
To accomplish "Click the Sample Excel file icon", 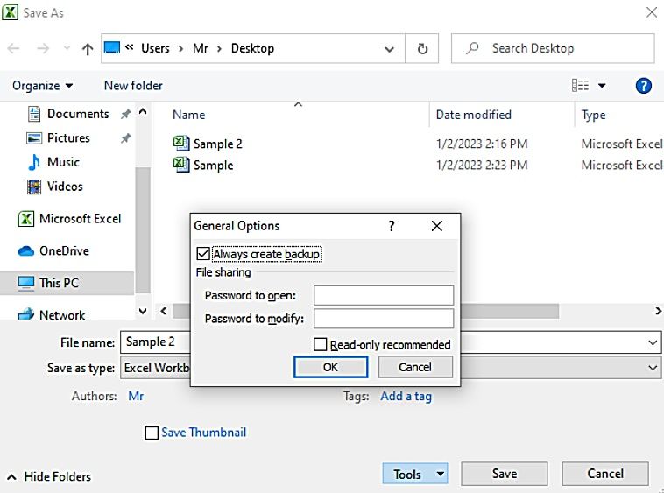I will (180, 165).
